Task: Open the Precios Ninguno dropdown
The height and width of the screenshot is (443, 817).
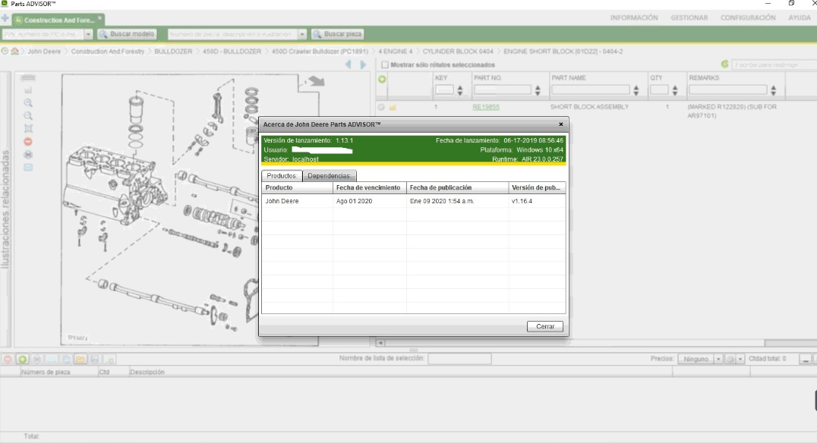Action: click(x=700, y=360)
